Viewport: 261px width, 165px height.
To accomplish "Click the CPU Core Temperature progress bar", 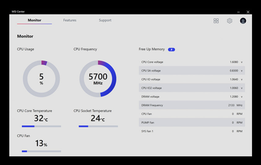I will (41, 126).
